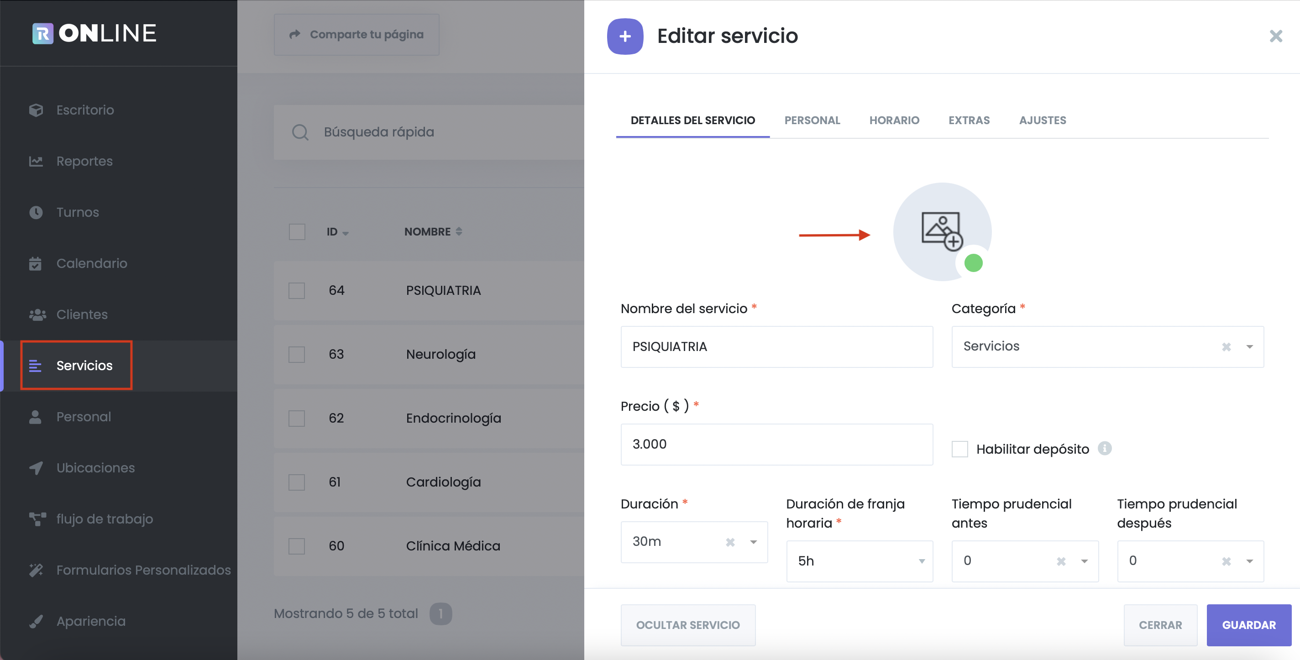Viewport: 1300px width, 660px height.
Task: Check the Cardiología row checkbox
Action: (x=297, y=482)
